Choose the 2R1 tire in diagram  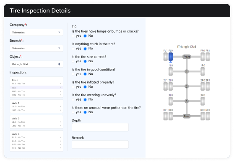208,86
